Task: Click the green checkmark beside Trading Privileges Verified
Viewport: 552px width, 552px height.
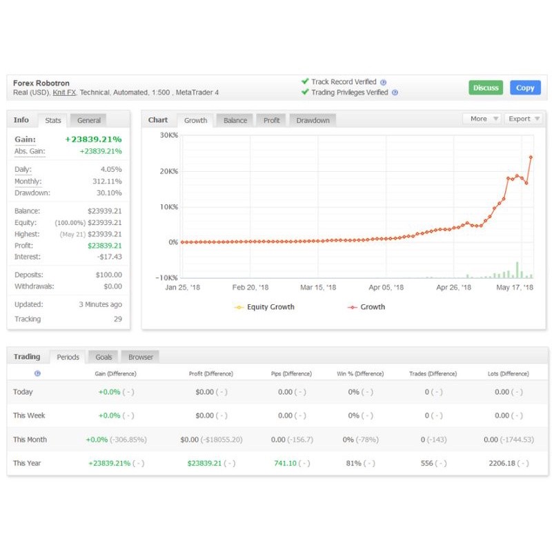Action: click(305, 92)
